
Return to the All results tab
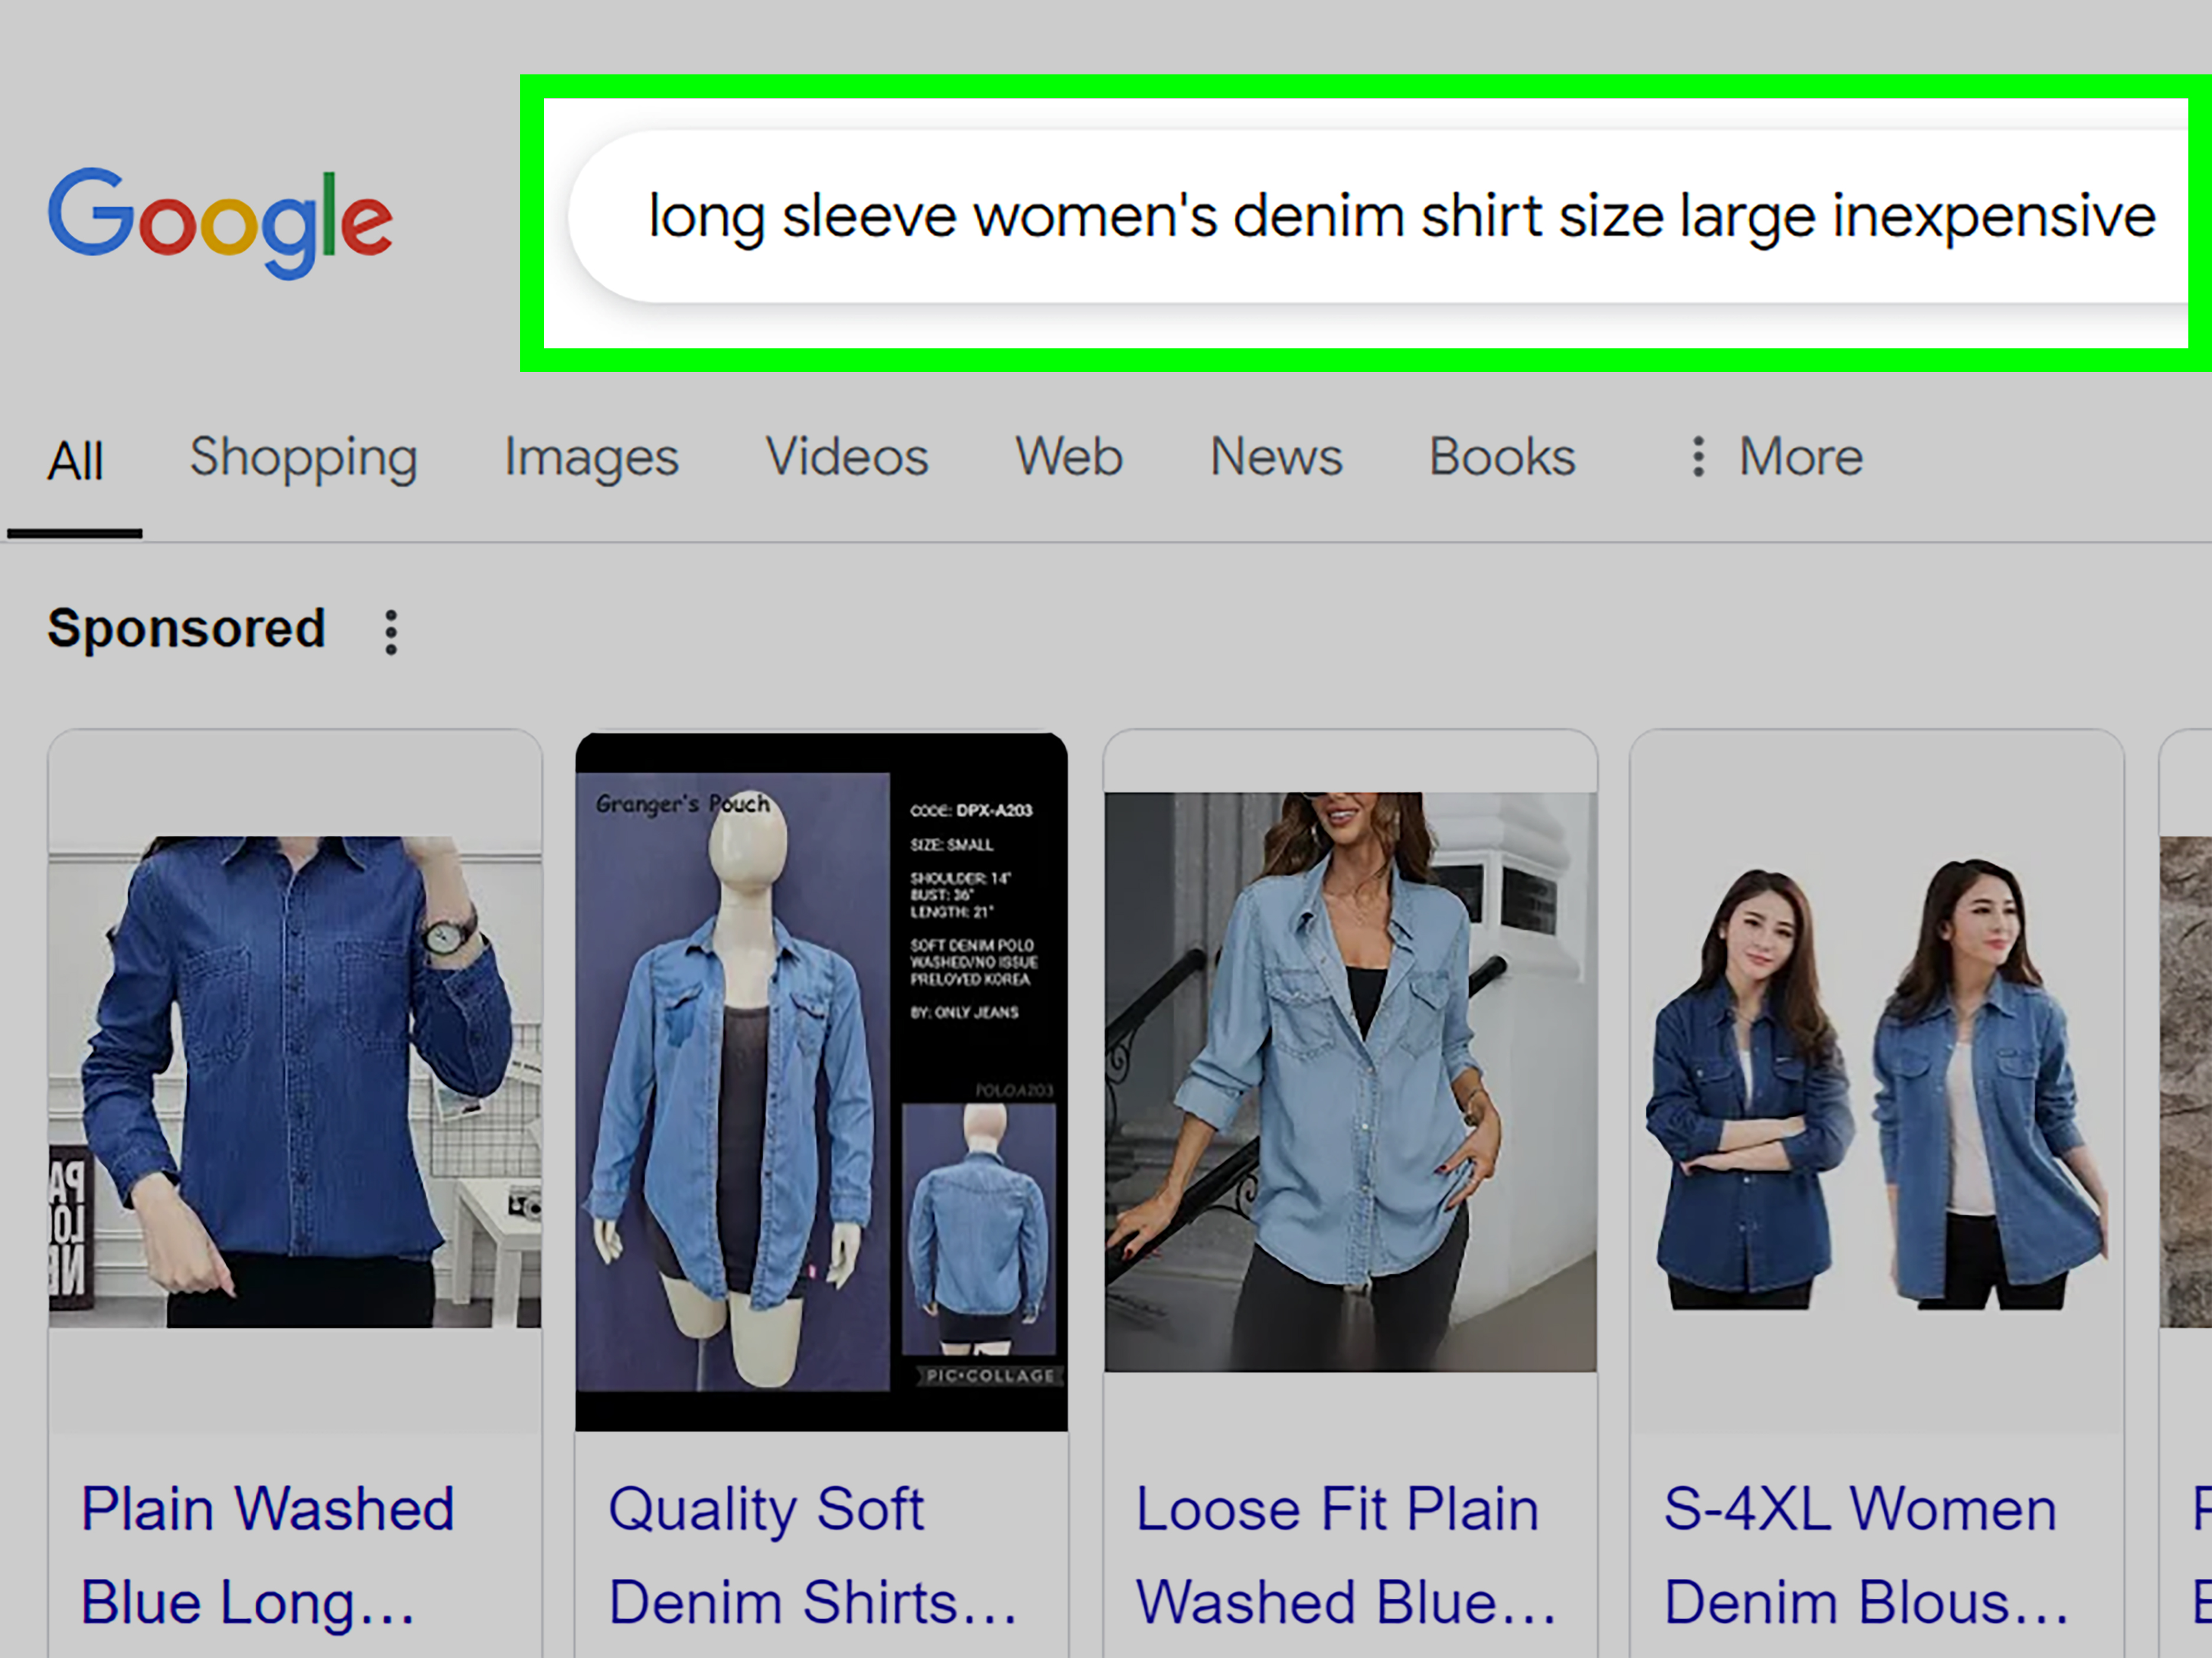pyautogui.click(x=73, y=457)
